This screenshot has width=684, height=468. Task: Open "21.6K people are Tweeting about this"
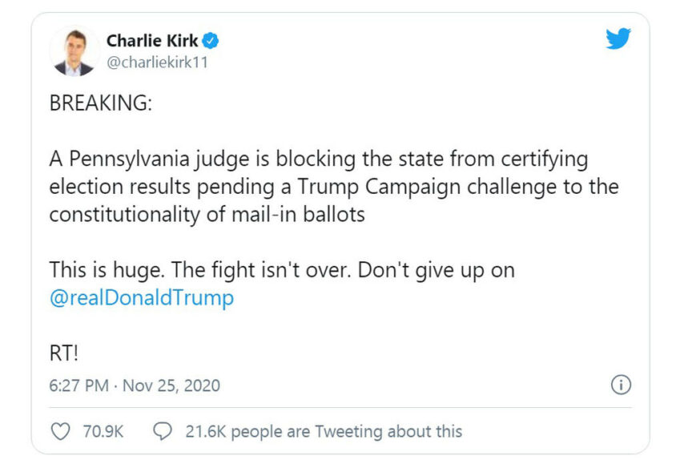(x=324, y=431)
